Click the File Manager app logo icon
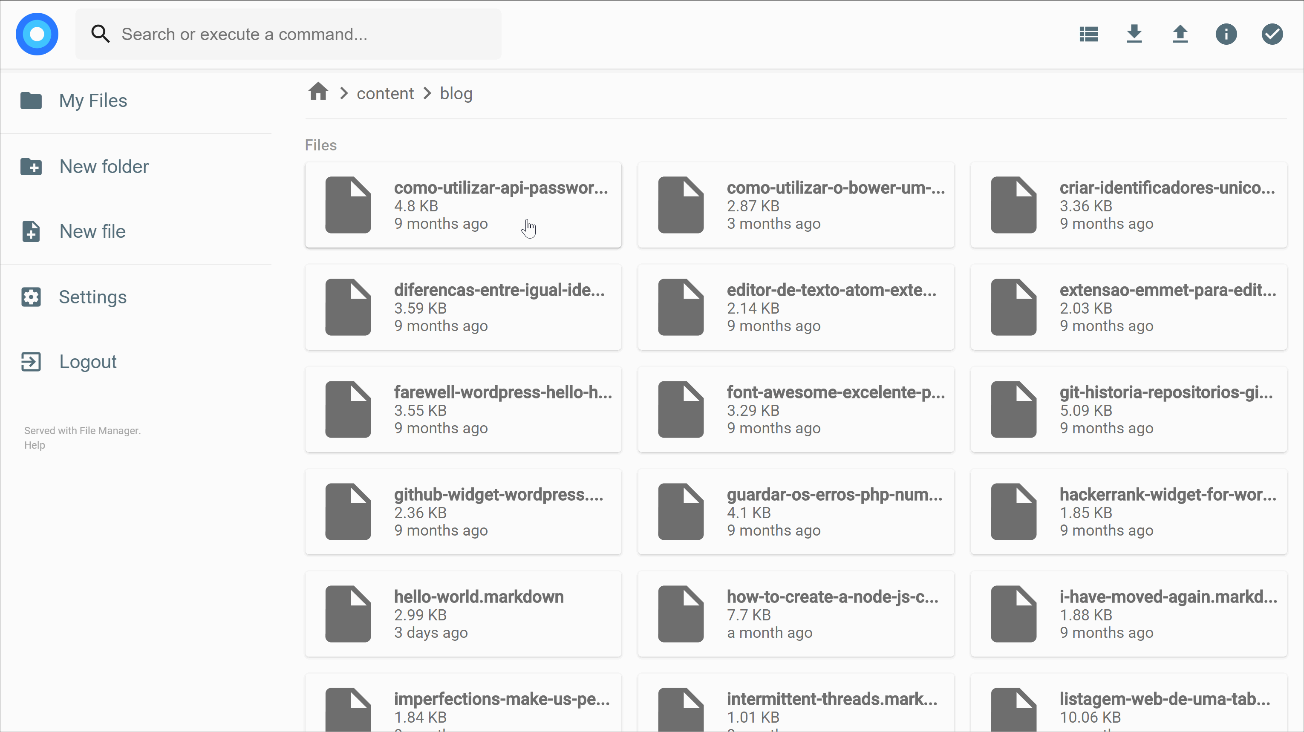The height and width of the screenshot is (732, 1304). (x=36, y=34)
